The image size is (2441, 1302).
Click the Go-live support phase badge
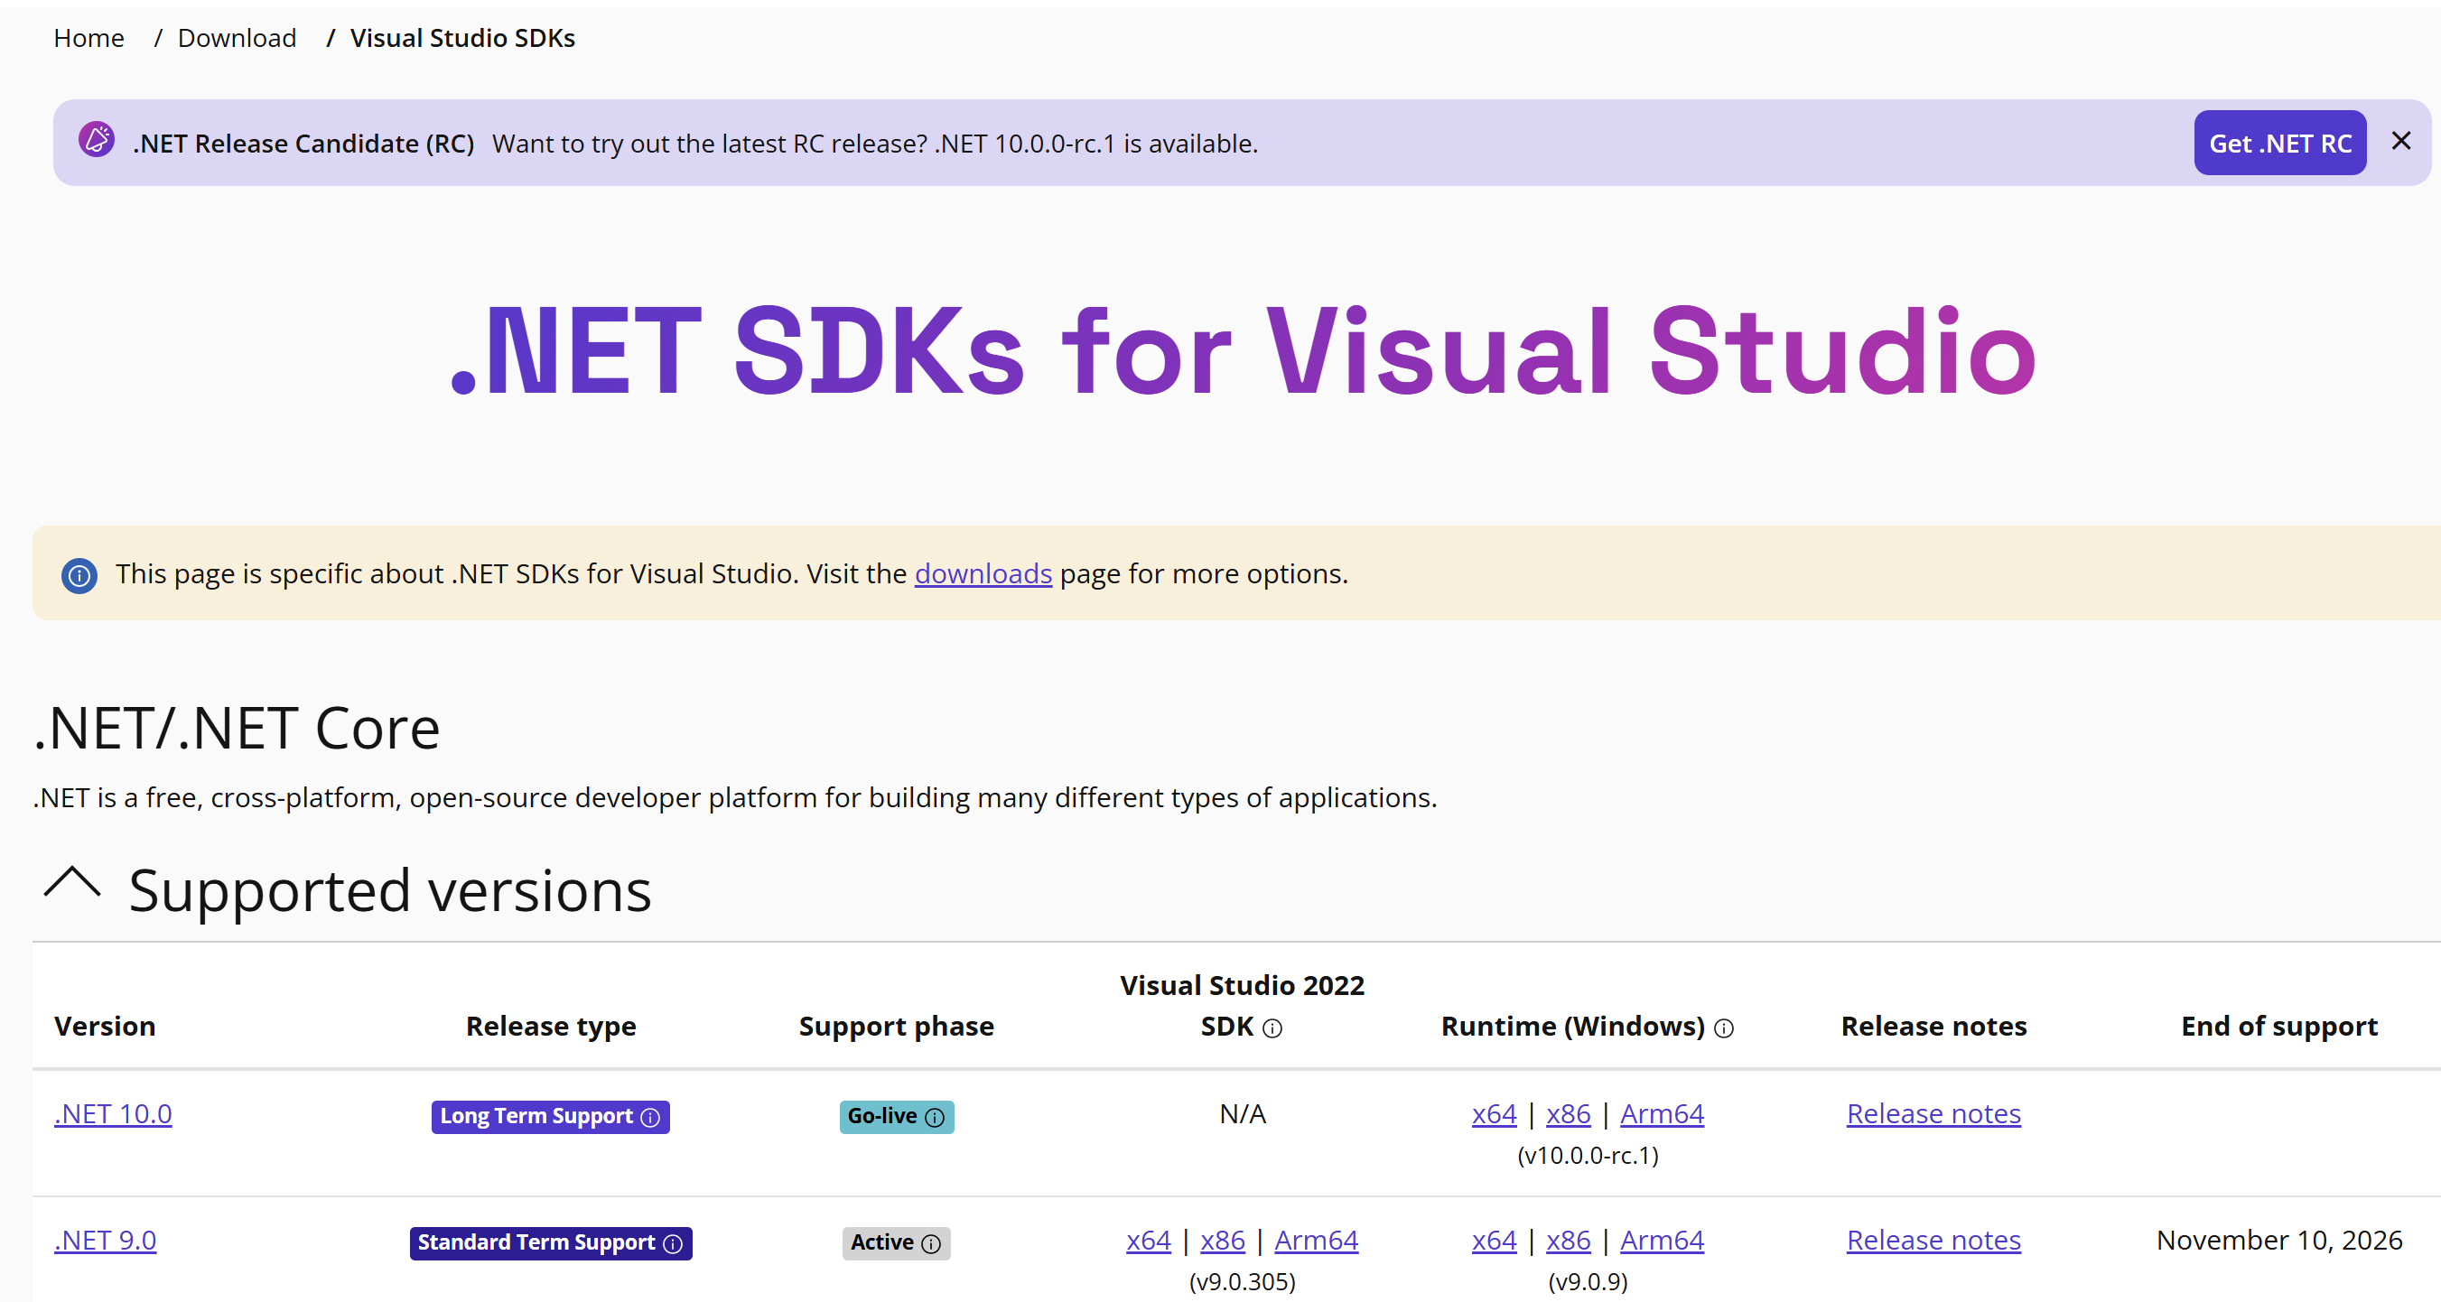[x=897, y=1116]
